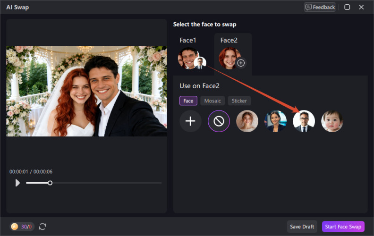Viewport: 374px width, 236px height.
Task: Click the Save Draft button
Action: point(302,227)
